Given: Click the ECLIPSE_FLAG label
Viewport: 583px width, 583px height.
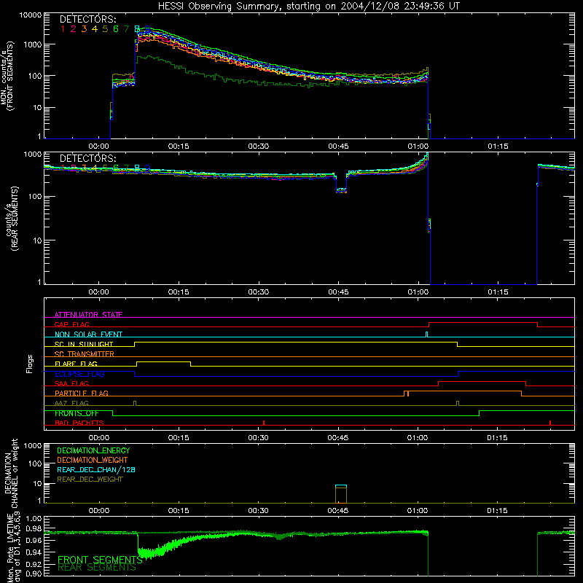Looking at the screenshot, I should pos(79,374).
